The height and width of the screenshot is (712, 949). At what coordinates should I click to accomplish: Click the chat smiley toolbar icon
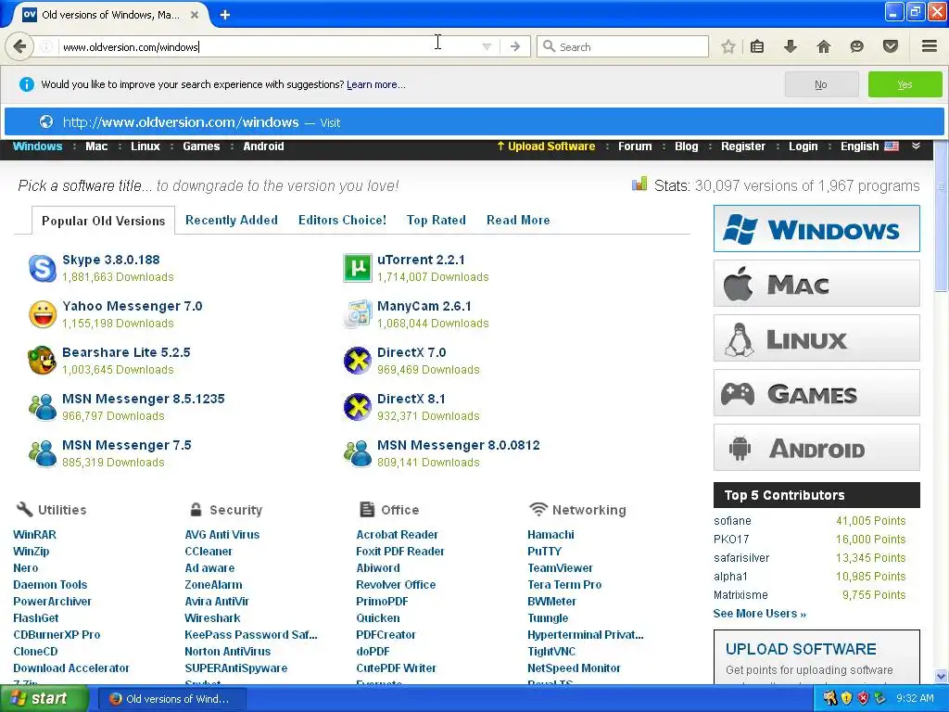[x=856, y=46]
